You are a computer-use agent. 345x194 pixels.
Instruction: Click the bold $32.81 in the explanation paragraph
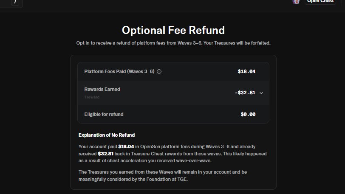click(x=106, y=154)
